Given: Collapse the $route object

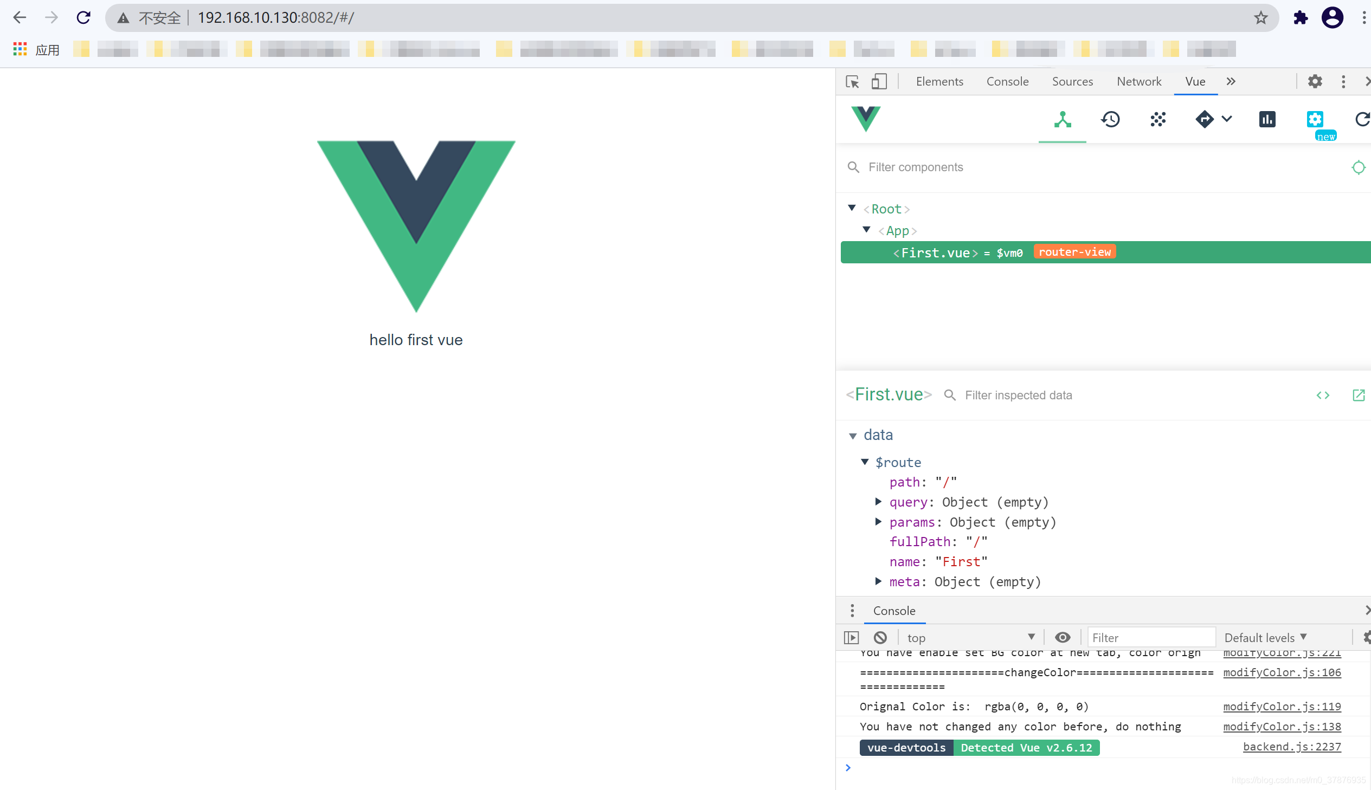Looking at the screenshot, I should point(865,462).
